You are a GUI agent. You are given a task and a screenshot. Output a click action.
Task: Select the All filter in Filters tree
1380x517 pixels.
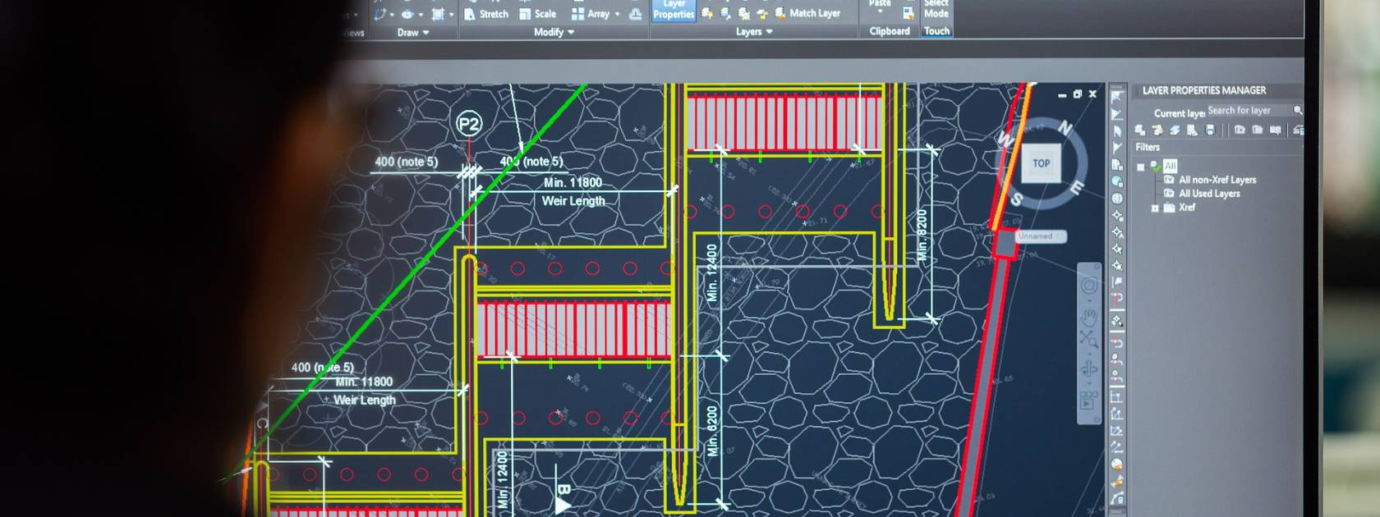click(x=1170, y=166)
